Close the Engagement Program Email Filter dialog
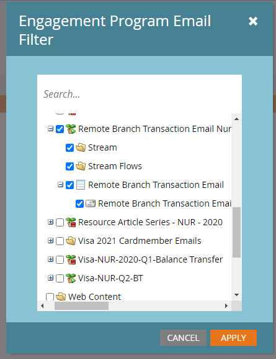Image resolution: width=276 pixels, height=359 pixels. (x=253, y=21)
